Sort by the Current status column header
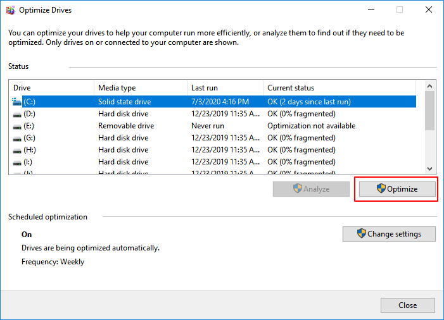 click(x=339, y=88)
